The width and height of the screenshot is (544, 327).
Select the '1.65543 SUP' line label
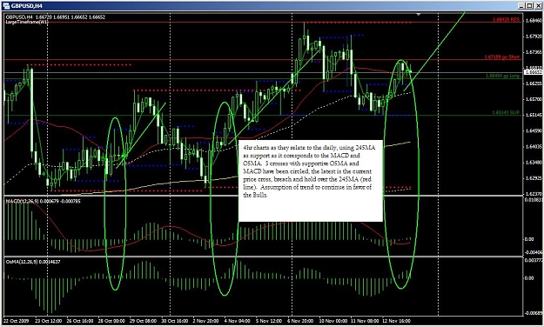506,113
